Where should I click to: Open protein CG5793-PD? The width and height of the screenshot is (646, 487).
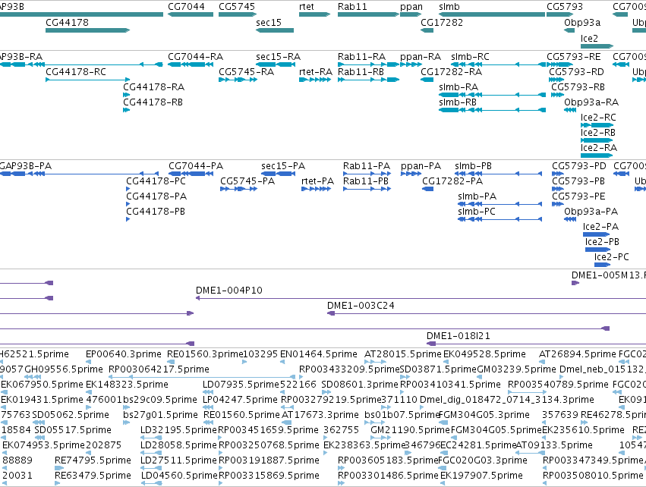[x=579, y=166]
